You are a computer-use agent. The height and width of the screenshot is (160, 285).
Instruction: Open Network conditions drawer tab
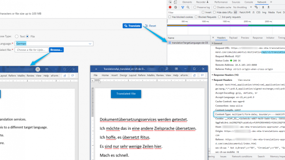[x=242, y=156]
